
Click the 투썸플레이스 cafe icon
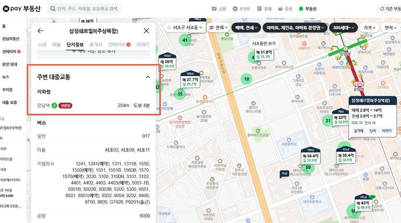pos(205,97)
